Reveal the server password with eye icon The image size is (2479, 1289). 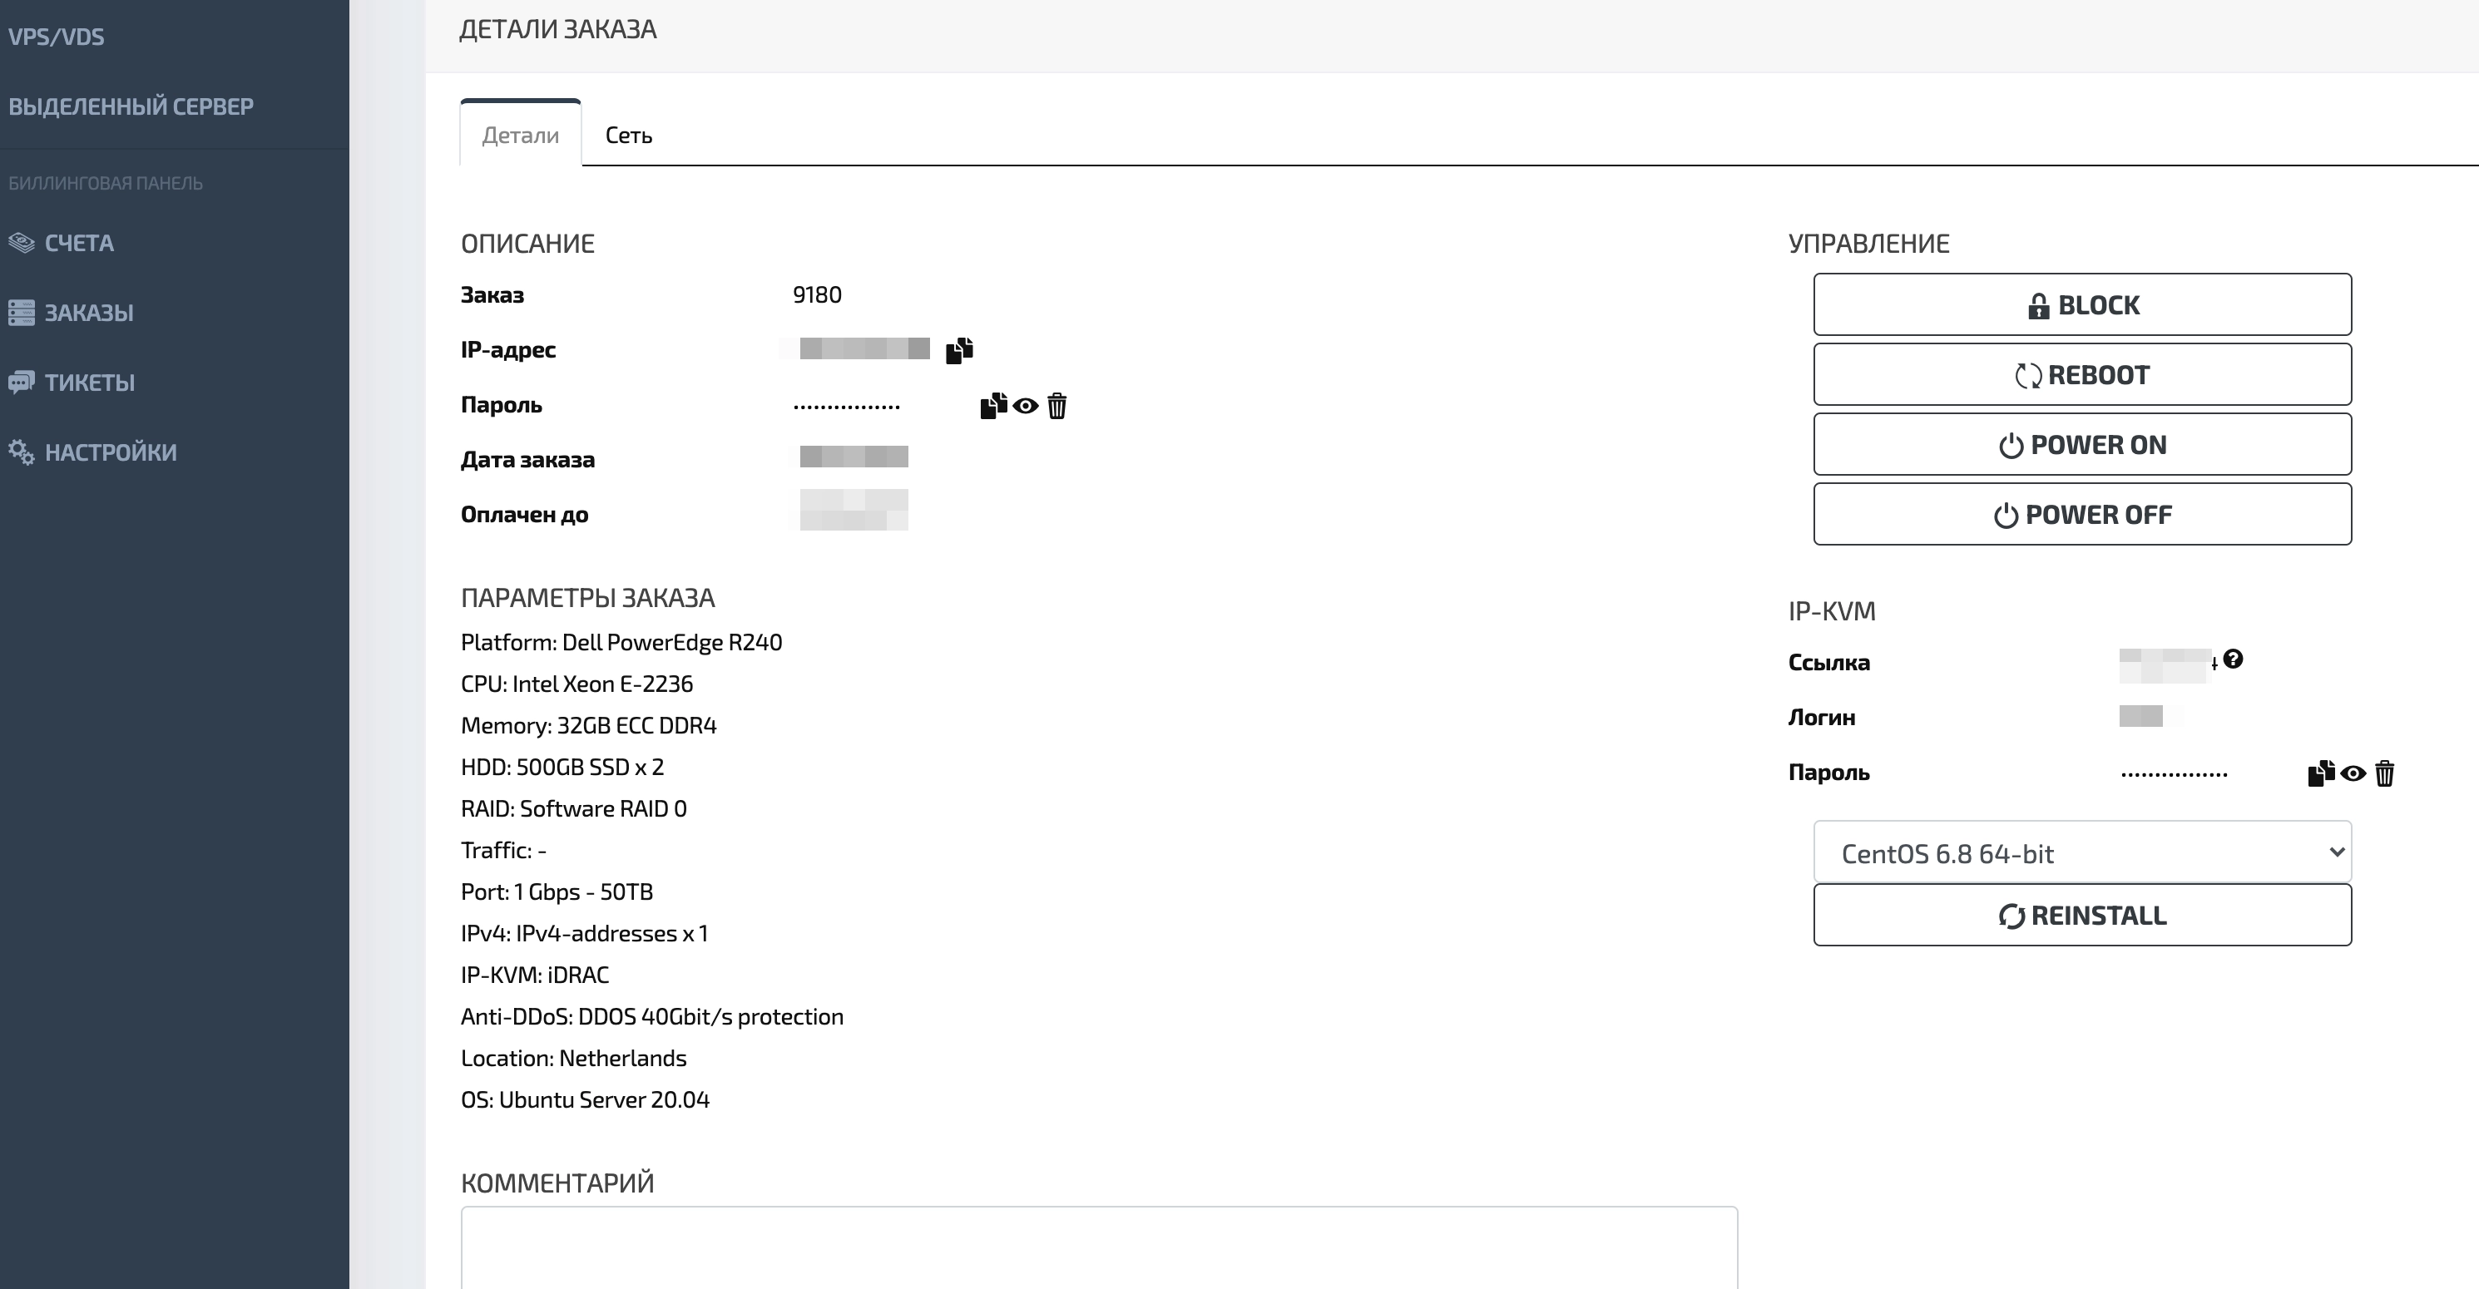pos(1025,406)
